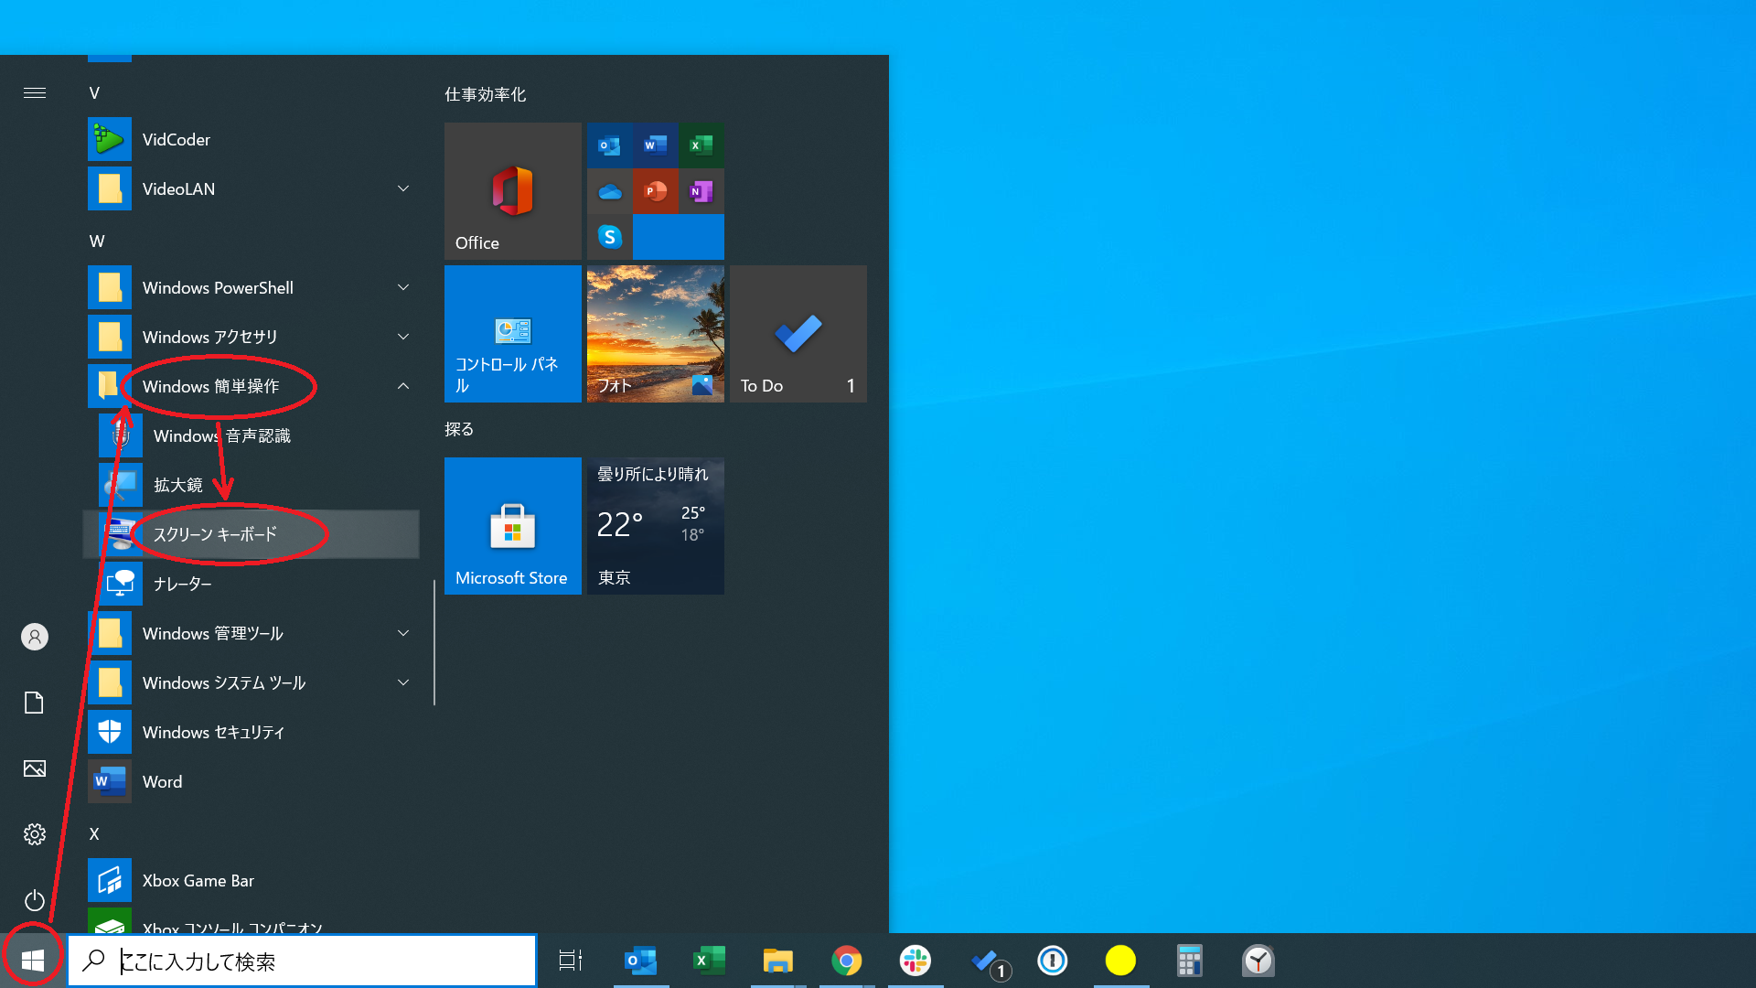Open the To Do tile
This screenshot has width=1756, height=988.
[798, 334]
